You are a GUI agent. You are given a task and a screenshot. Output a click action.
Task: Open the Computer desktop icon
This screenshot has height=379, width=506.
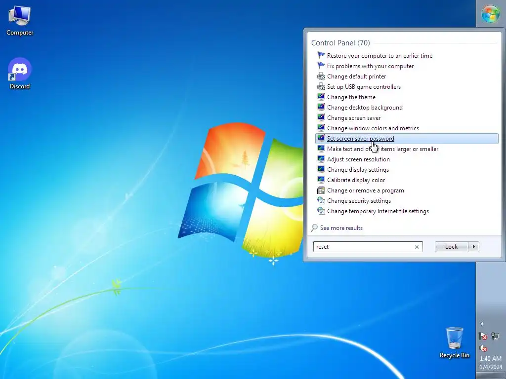[x=19, y=21]
